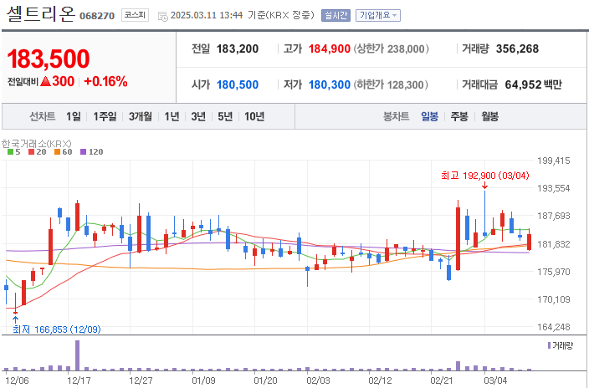Click the tall 12/17 volume bar
Viewport: 589px width, 388px height.
coord(77,355)
